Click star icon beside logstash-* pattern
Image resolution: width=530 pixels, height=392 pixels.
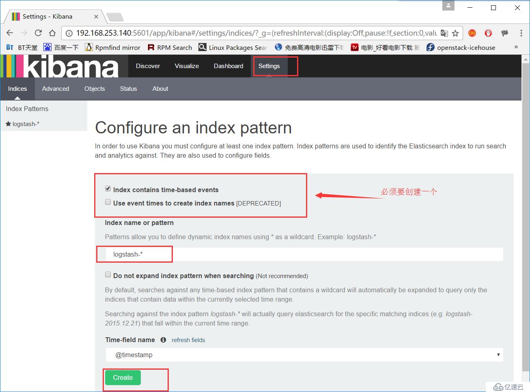[8, 124]
